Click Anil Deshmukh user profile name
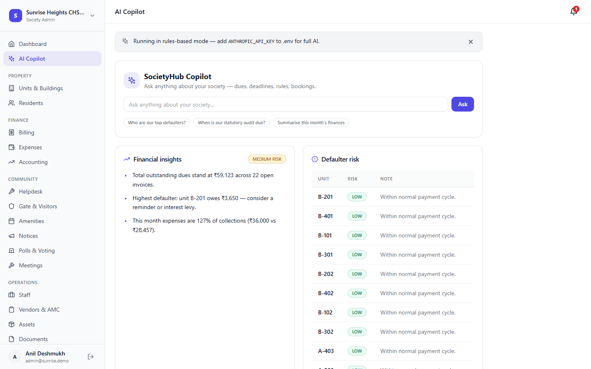Screen dimensions: 591x369 45,353
